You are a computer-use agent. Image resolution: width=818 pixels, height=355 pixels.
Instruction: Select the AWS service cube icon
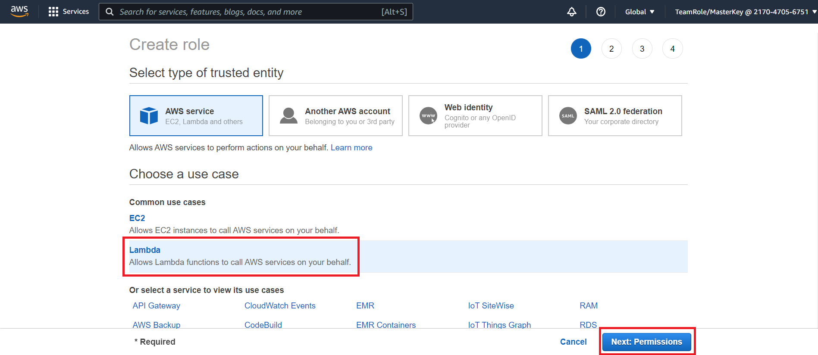(149, 115)
